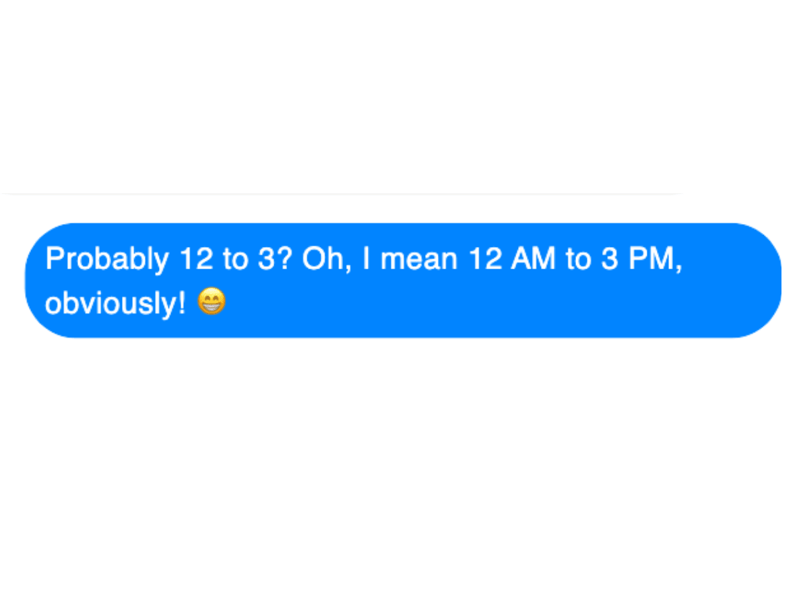The width and height of the screenshot is (799, 601).
Task: Click "AM" in the message text
Action: click(x=532, y=258)
